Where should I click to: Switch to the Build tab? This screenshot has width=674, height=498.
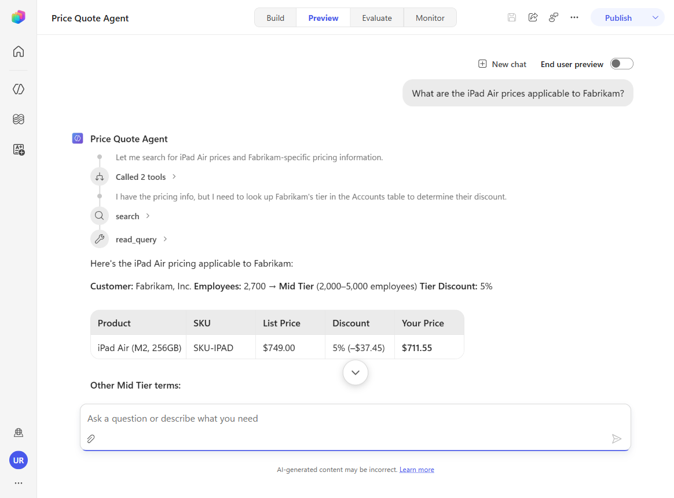[275, 18]
